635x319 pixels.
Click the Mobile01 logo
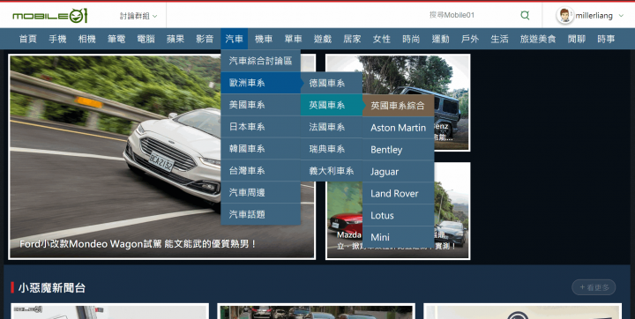pos(49,16)
